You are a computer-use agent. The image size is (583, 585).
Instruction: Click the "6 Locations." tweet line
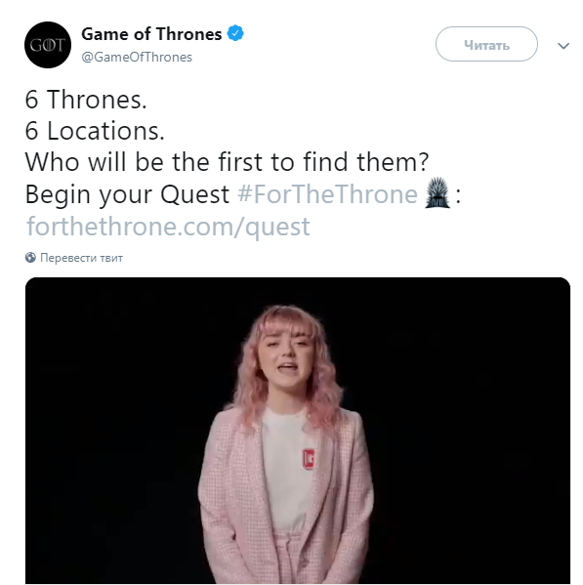click(95, 131)
